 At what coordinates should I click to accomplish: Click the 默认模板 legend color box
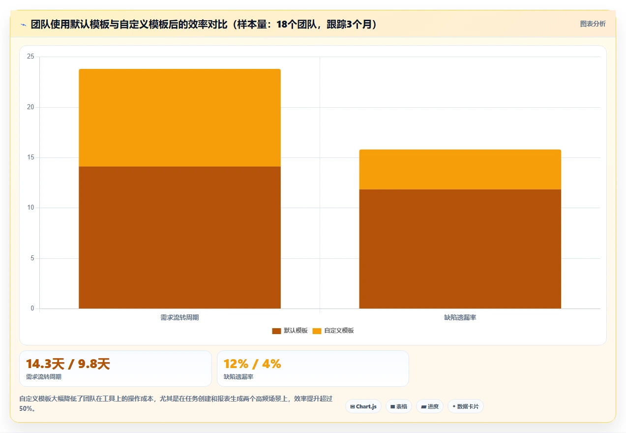pos(277,331)
